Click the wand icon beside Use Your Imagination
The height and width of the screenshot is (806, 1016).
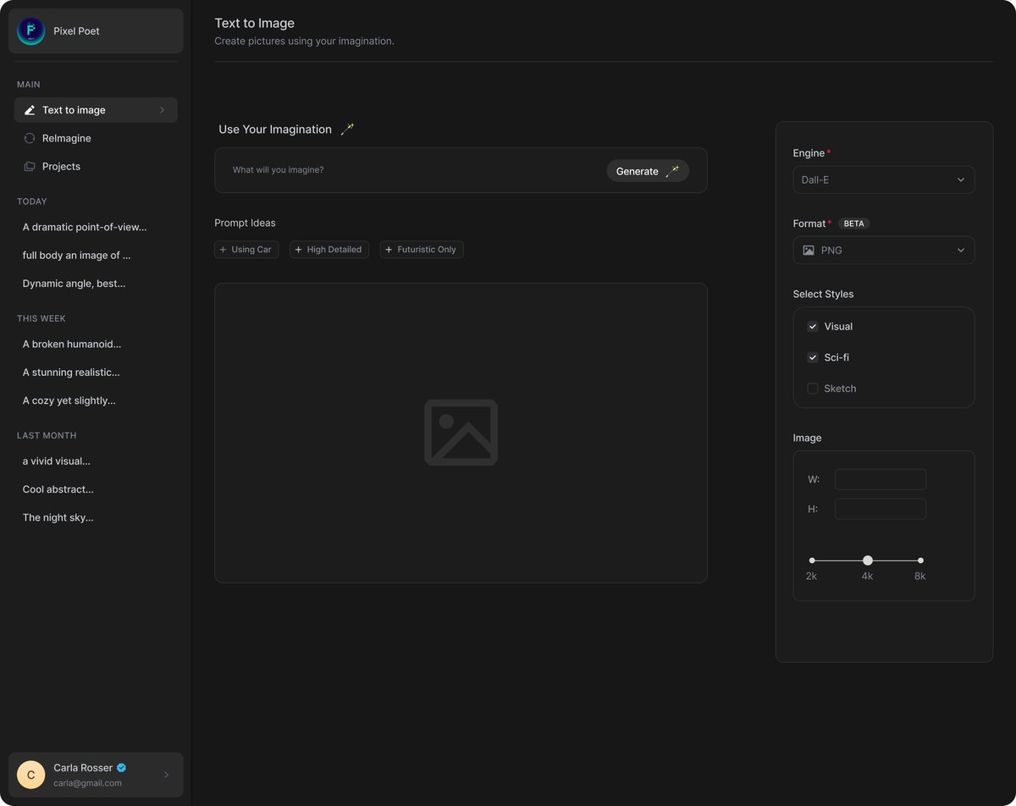pos(347,130)
